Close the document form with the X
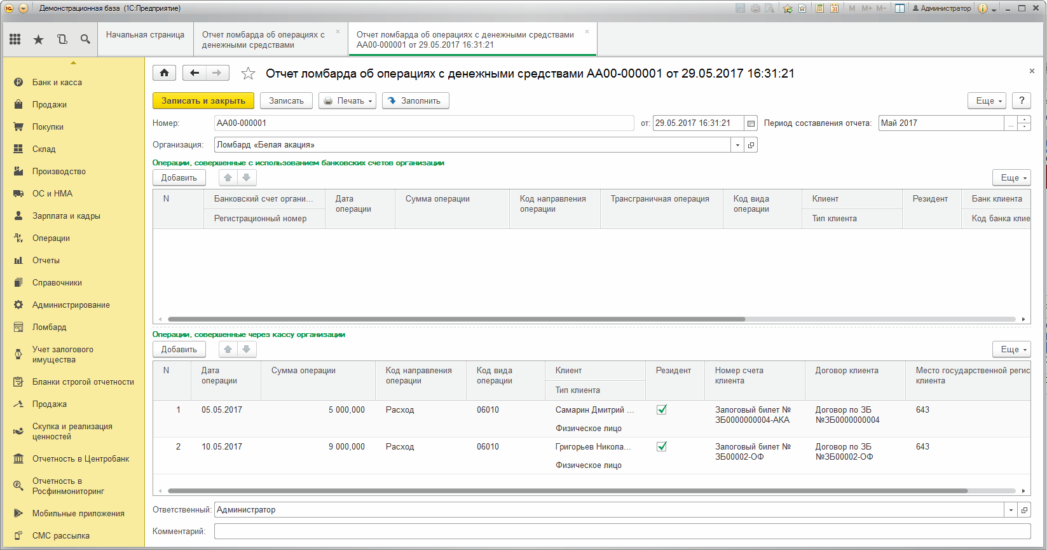 (1032, 71)
